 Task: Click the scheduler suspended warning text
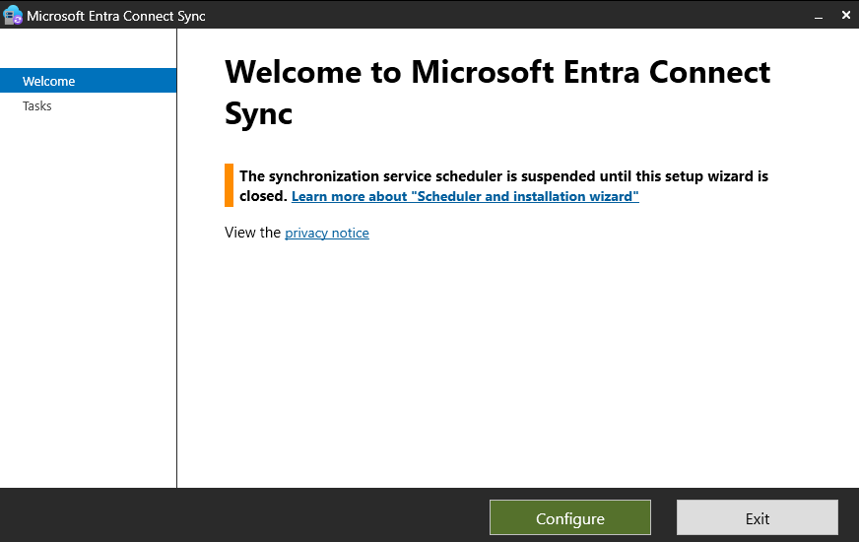point(503,186)
